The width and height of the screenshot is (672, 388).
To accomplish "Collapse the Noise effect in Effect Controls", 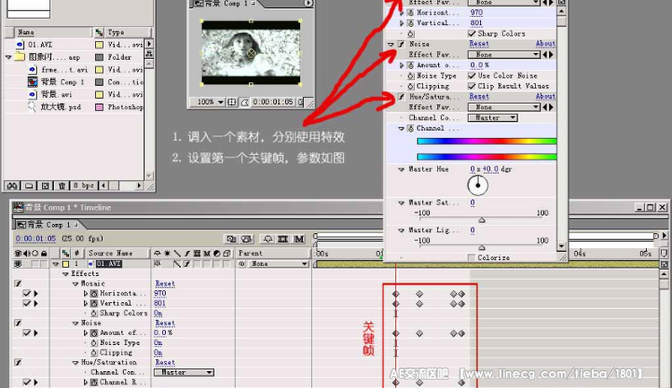I will pyautogui.click(x=391, y=44).
